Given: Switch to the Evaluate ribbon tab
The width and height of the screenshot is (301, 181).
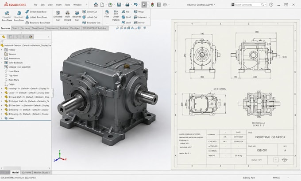Looking at the screenshot, I should (x=64, y=28).
